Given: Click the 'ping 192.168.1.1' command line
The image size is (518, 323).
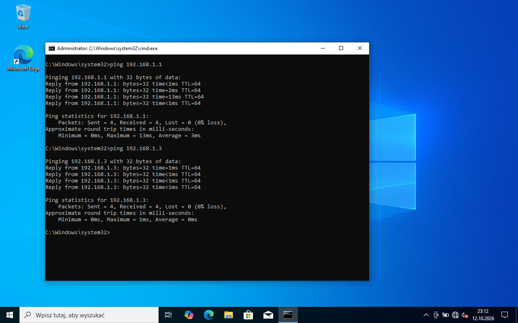Looking at the screenshot, I should 104,65.
